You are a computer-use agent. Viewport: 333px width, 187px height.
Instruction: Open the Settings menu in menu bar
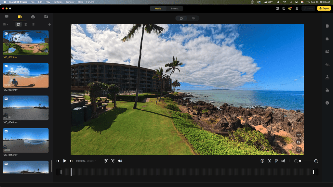[58, 2]
